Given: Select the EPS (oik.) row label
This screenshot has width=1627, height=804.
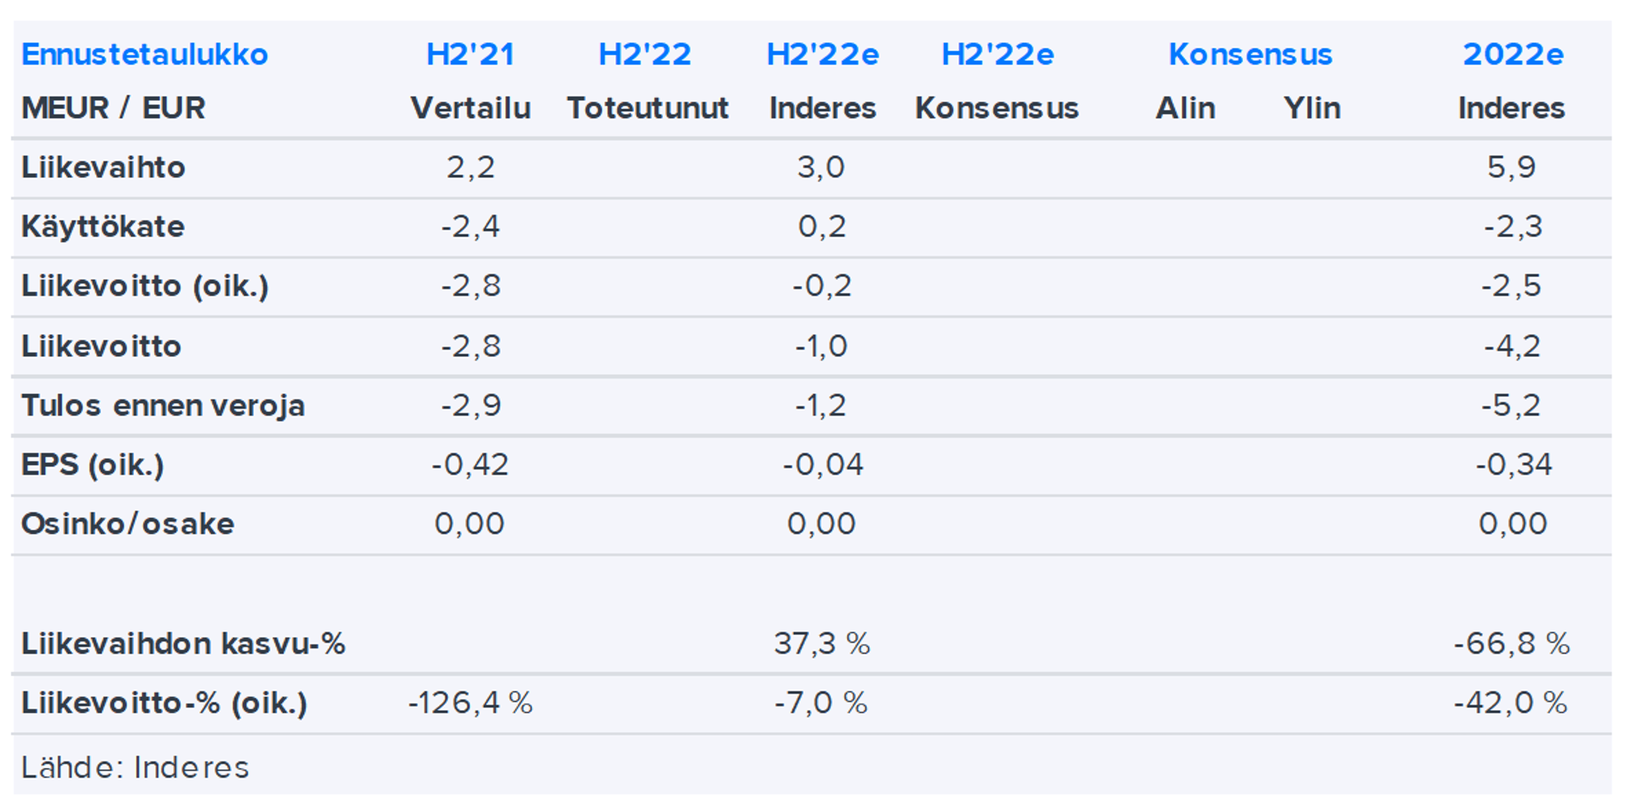Looking at the screenshot, I should (x=92, y=465).
